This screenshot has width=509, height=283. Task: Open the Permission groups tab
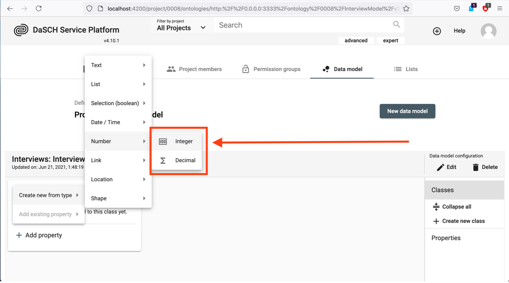pyautogui.click(x=271, y=69)
